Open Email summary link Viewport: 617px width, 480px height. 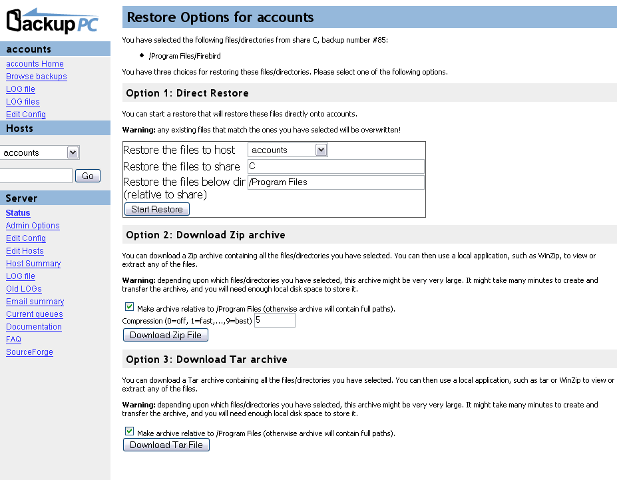pos(35,302)
